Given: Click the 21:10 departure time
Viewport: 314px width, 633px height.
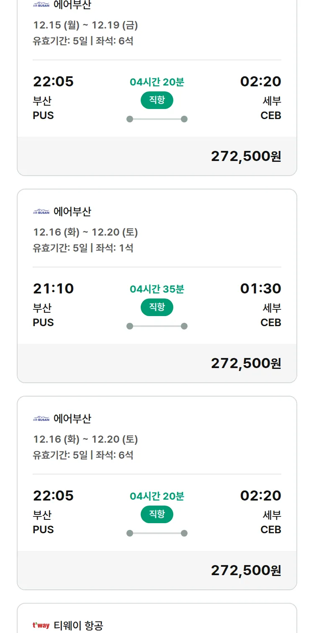Looking at the screenshot, I should point(53,288).
